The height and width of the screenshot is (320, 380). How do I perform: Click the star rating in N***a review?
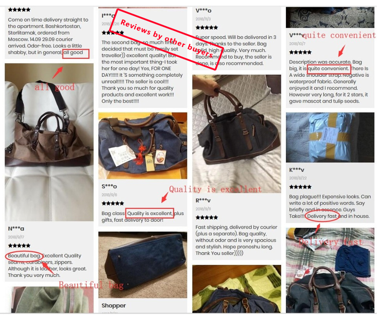[19, 245]
